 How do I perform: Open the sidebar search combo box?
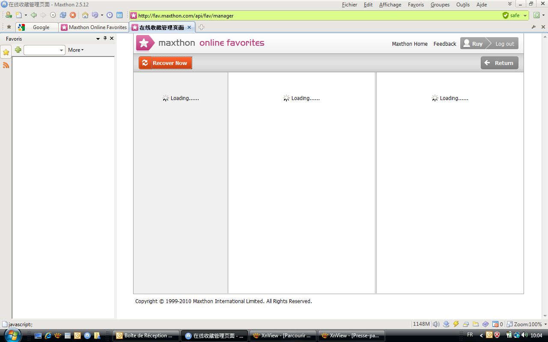(x=44, y=50)
